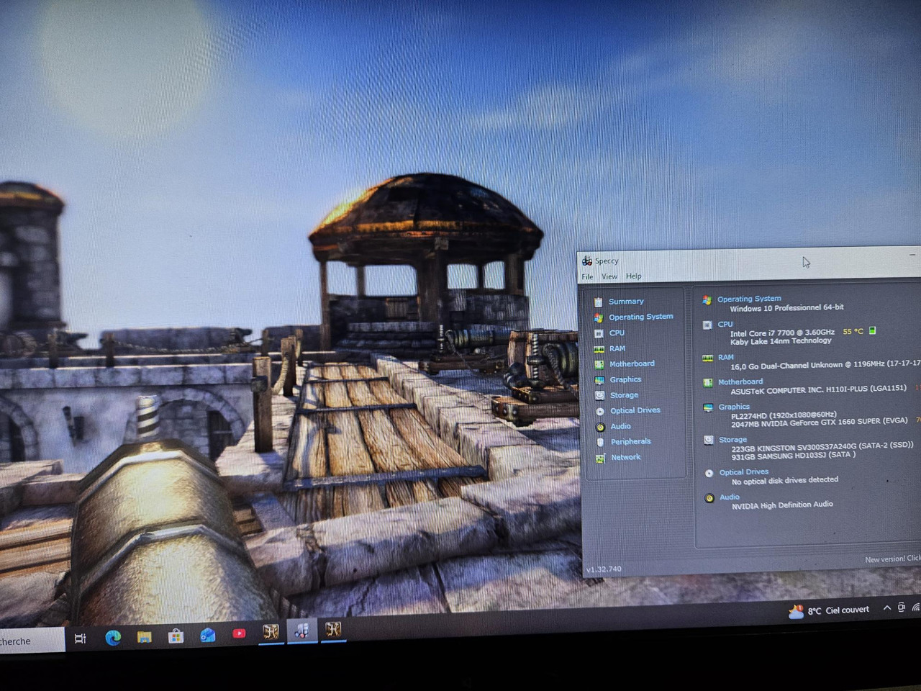Screen dimensions: 921x691
Task: Open the File menu in Speccy
Action: click(x=587, y=276)
